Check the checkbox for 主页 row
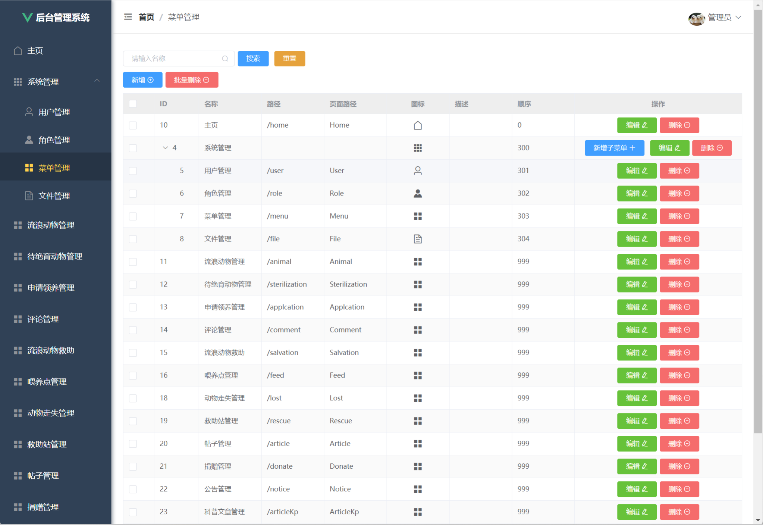763x525 pixels. click(133, 125)
